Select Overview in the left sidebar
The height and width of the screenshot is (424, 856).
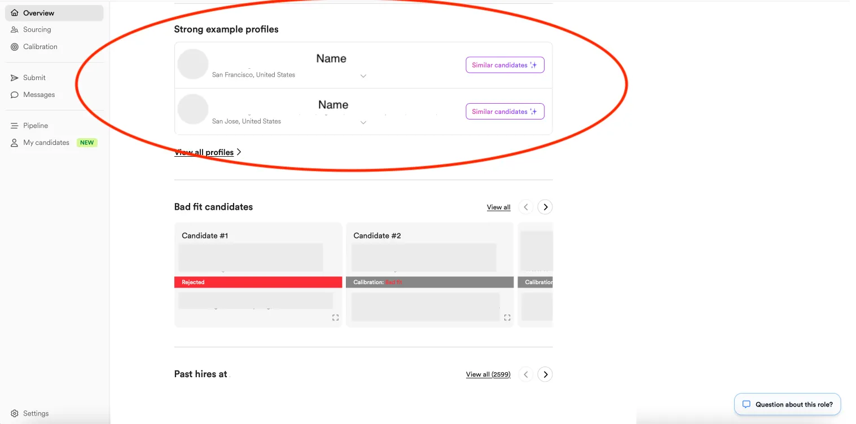(x=37, y=12)
